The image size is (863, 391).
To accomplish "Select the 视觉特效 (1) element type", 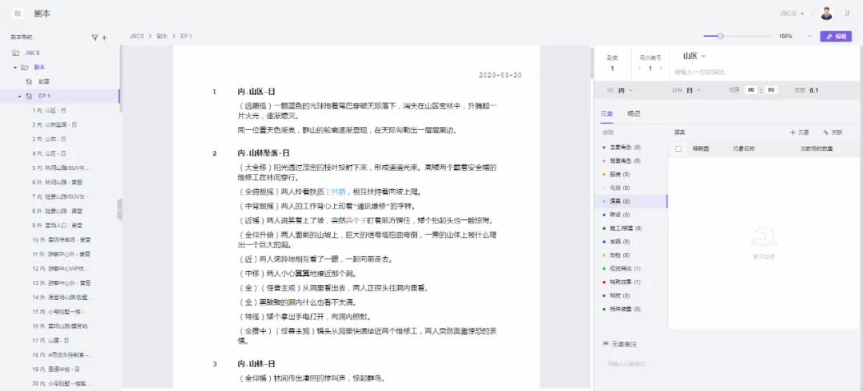I will click(x=626, y=269).
